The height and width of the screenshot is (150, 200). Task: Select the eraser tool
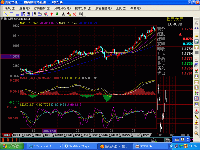pos(69,14)
